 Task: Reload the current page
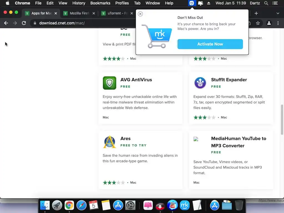(x=24, y=23)
